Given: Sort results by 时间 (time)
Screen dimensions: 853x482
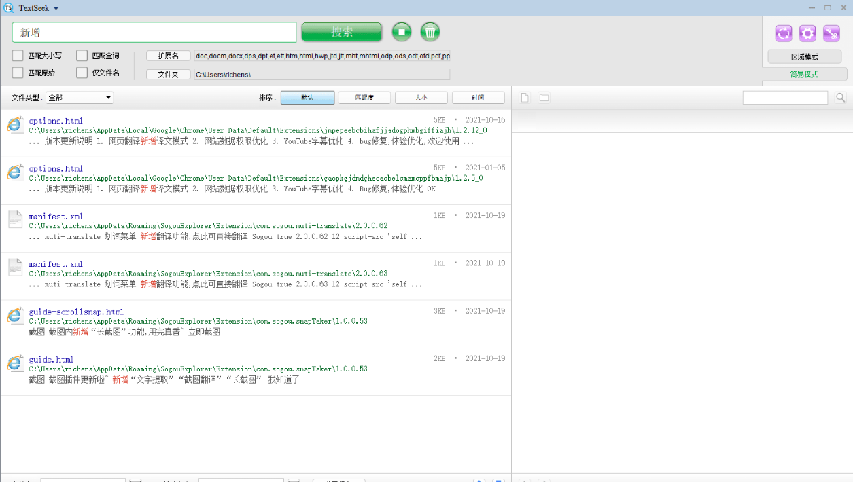Looking at the screenshot, I should (x=478, y=97).
